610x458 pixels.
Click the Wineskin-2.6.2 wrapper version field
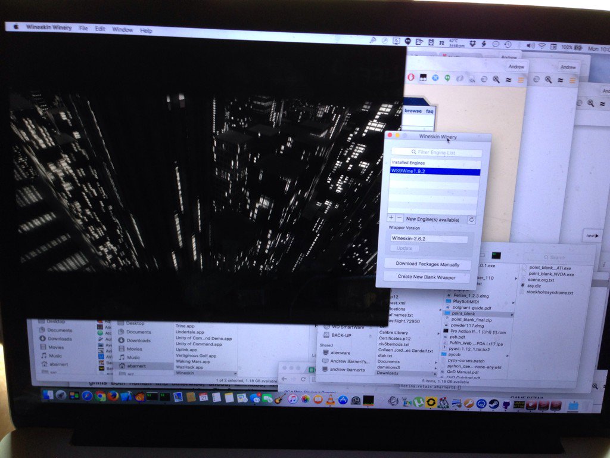429,239
